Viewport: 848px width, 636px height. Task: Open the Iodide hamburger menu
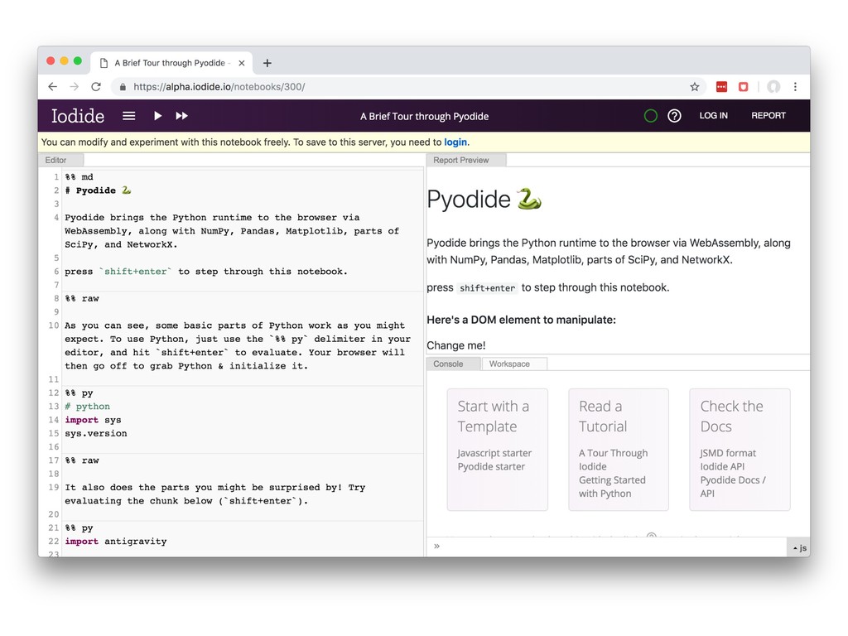click(x=128, y=116)
